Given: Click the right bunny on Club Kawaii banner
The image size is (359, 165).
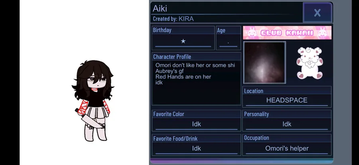Looking at the screenshot, I should (x=323, y=33).
